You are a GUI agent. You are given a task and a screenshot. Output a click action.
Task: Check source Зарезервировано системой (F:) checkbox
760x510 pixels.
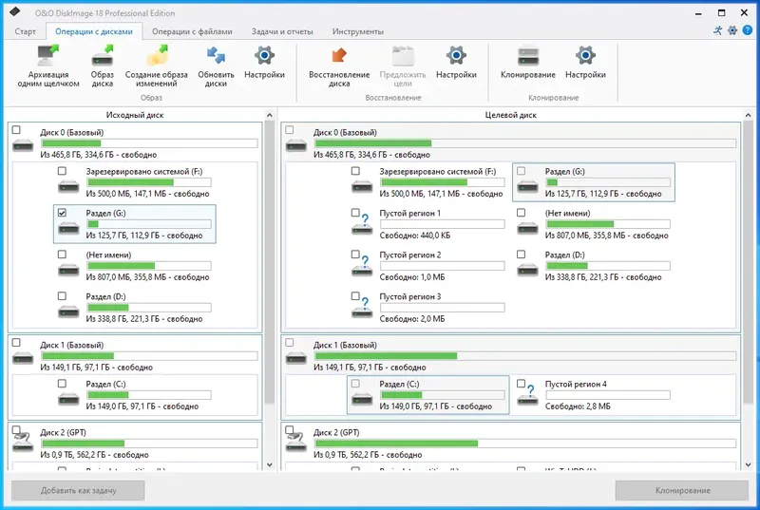(62, 171)
